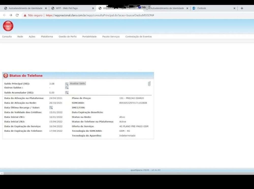Click magnifier icon next to Saldo Principal

point(67,84)
